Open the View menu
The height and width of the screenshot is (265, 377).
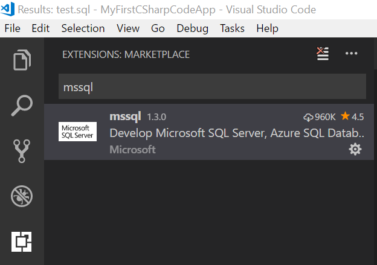click(128, 28)
